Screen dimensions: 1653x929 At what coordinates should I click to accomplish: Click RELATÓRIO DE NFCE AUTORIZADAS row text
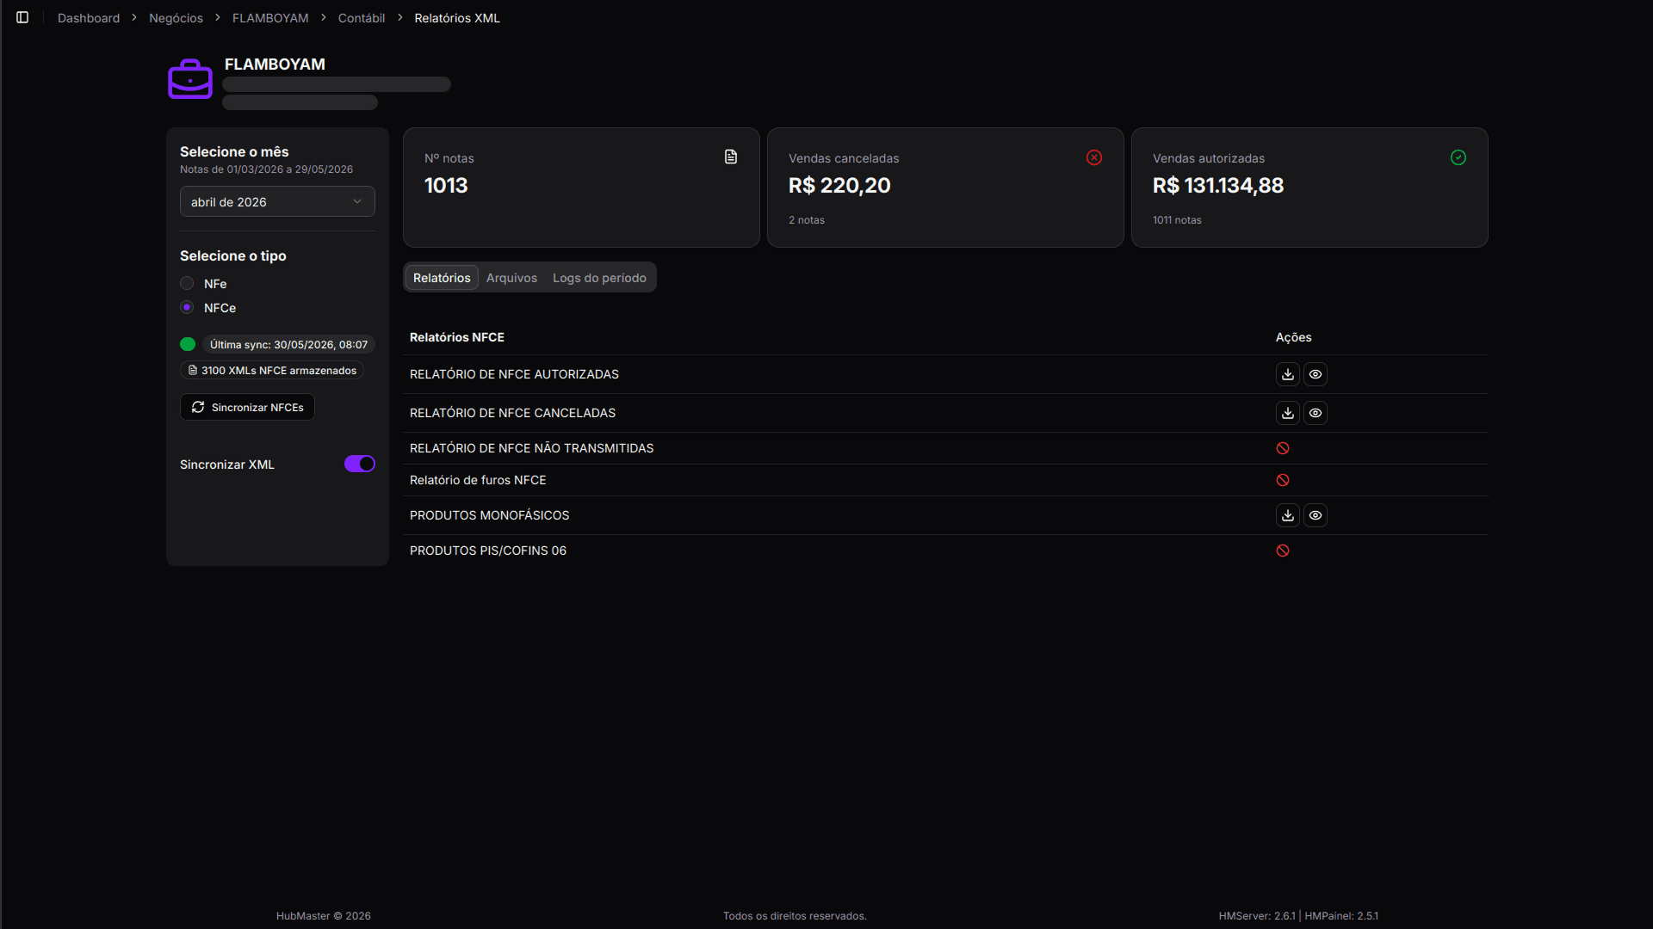click(x=514, y=374)
